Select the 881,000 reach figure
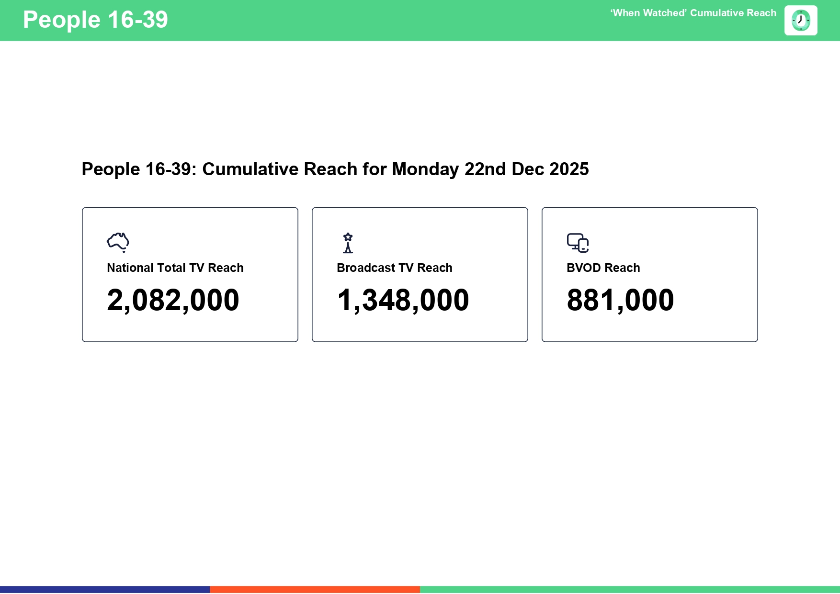Screen dimensions: 840x594 pyautogui.click(x=620, y=300)
